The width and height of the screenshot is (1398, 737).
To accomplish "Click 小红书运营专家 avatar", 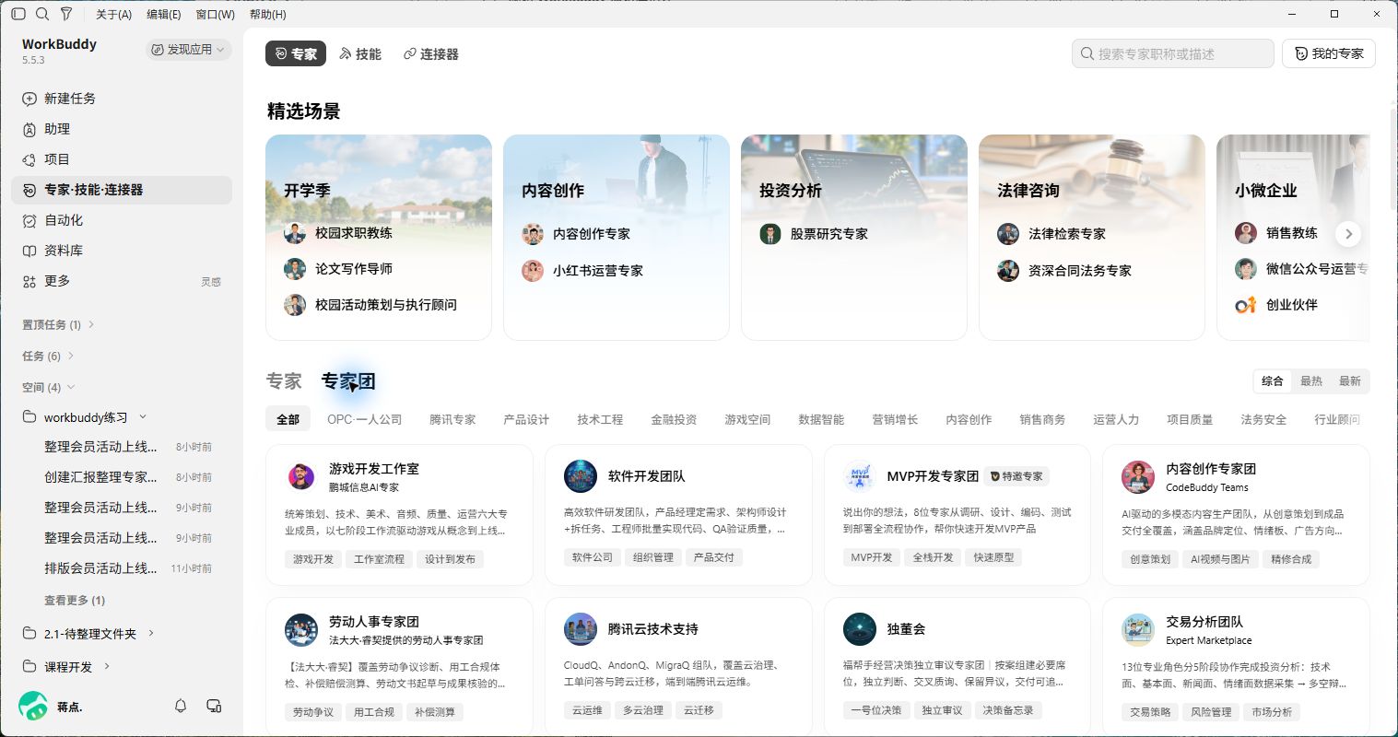I will pyautogui.click(x=533, y=271).
